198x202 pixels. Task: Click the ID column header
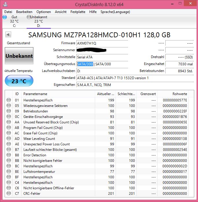pos(17,94)
